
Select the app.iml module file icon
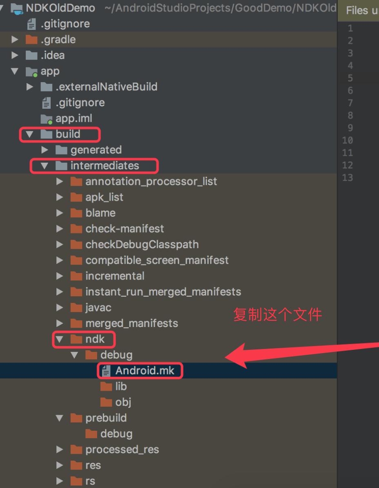pos(47,118)
